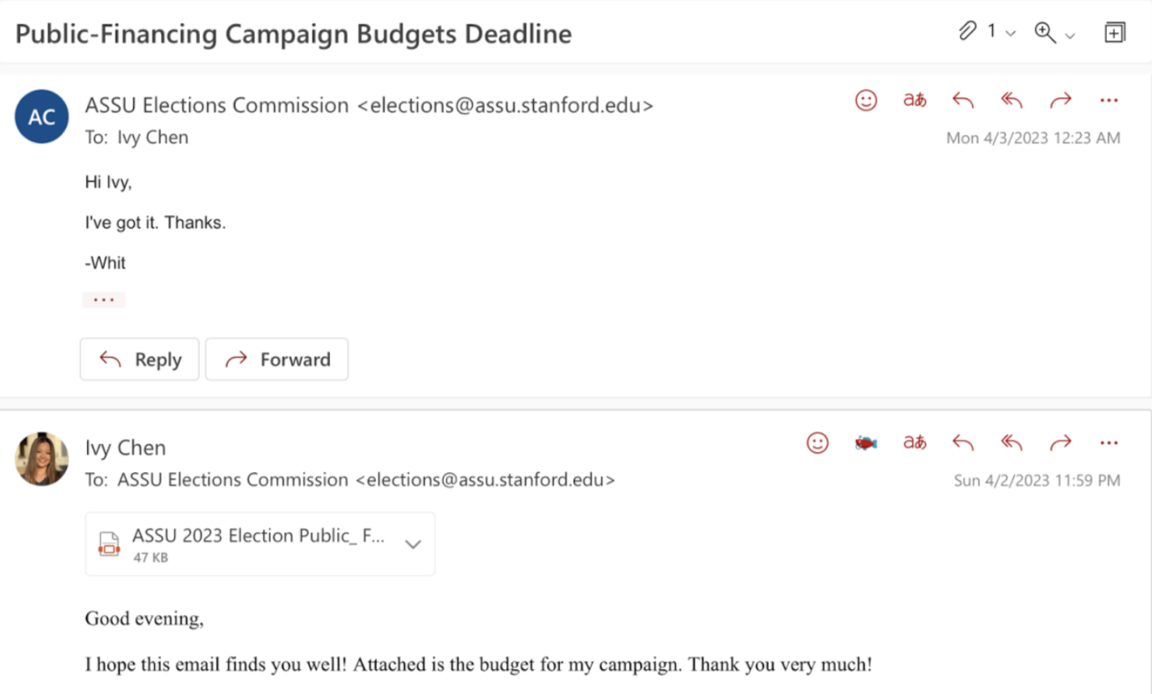
Task: Open more actions menu on the top message
Action: coord(1108,100)
